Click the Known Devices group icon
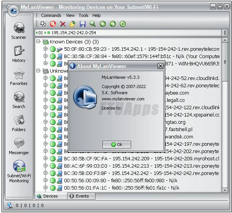Viewport: 232px width, 213px height. [x=46, y=42]
